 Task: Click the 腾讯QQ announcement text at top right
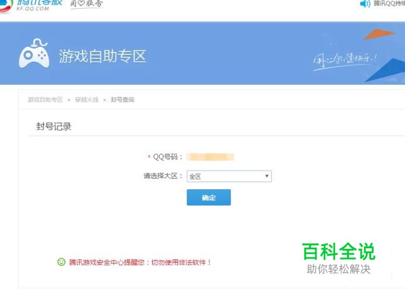click(389, 4)
